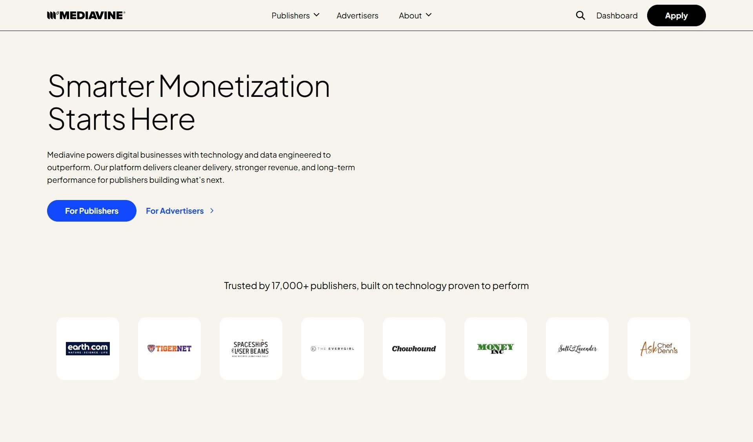Click the chevron next to For Advertisers

(x=212, y=211)
